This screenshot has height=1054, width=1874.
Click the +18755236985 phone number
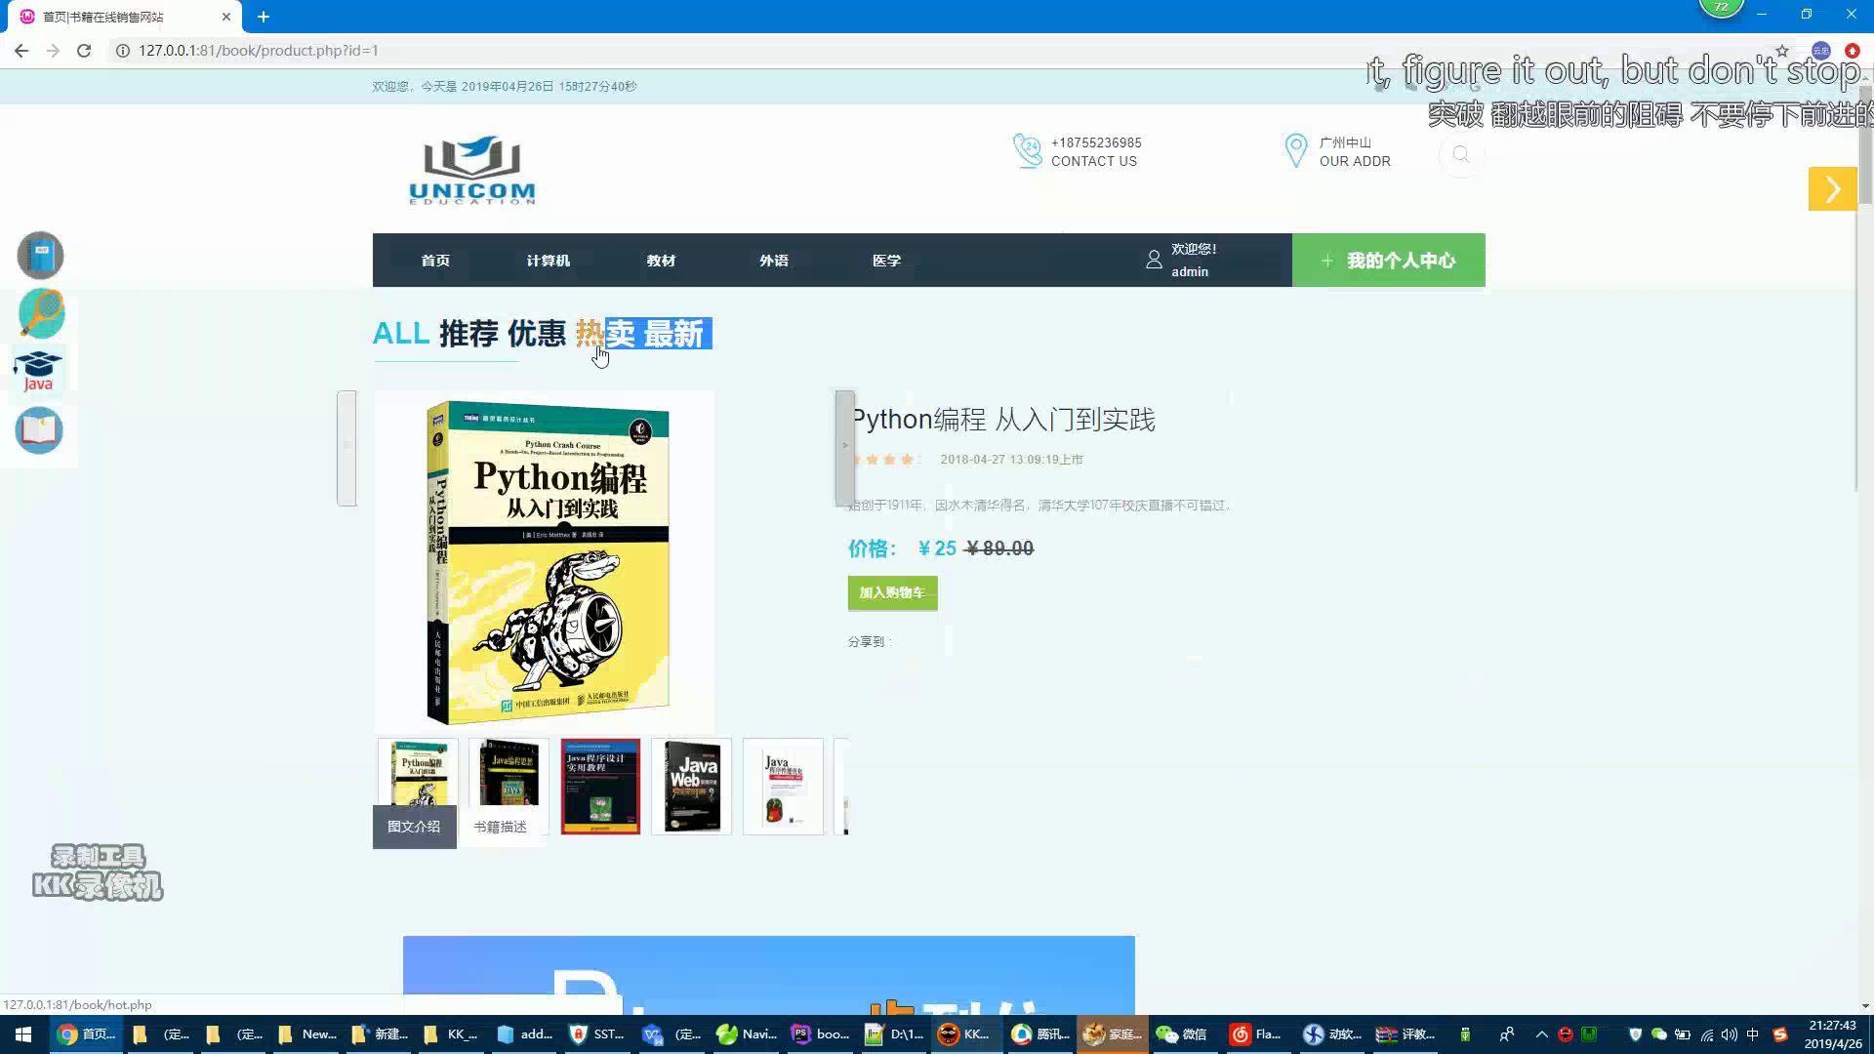click(1096, 142)
